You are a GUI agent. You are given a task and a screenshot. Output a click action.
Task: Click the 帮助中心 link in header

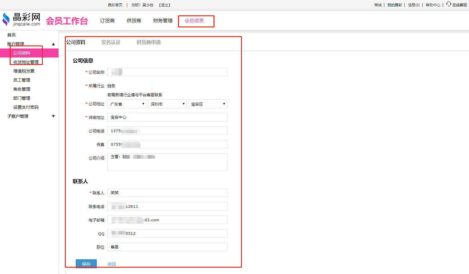click(433, 5)
